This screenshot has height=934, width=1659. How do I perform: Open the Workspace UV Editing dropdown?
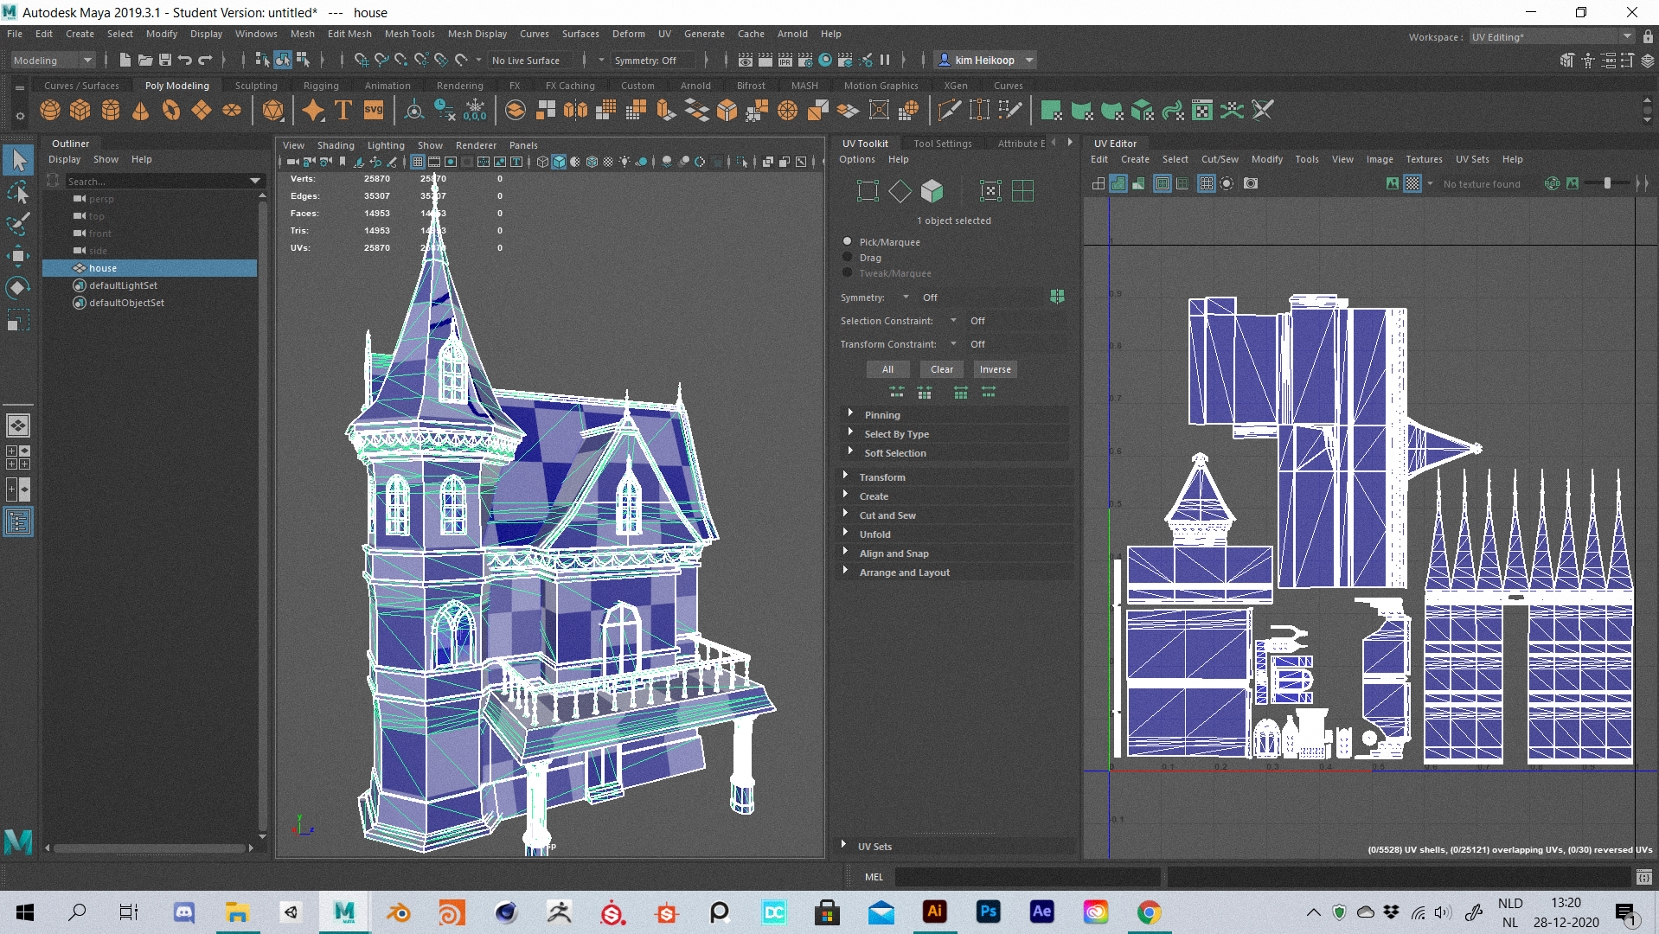(1552, 36)
